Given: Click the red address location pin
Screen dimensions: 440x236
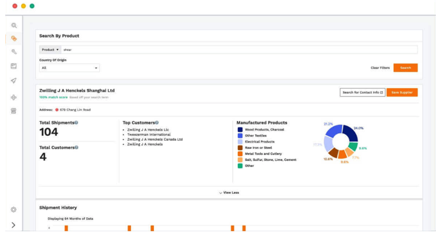Looking at the screenshot, I should tap(57, 110).
